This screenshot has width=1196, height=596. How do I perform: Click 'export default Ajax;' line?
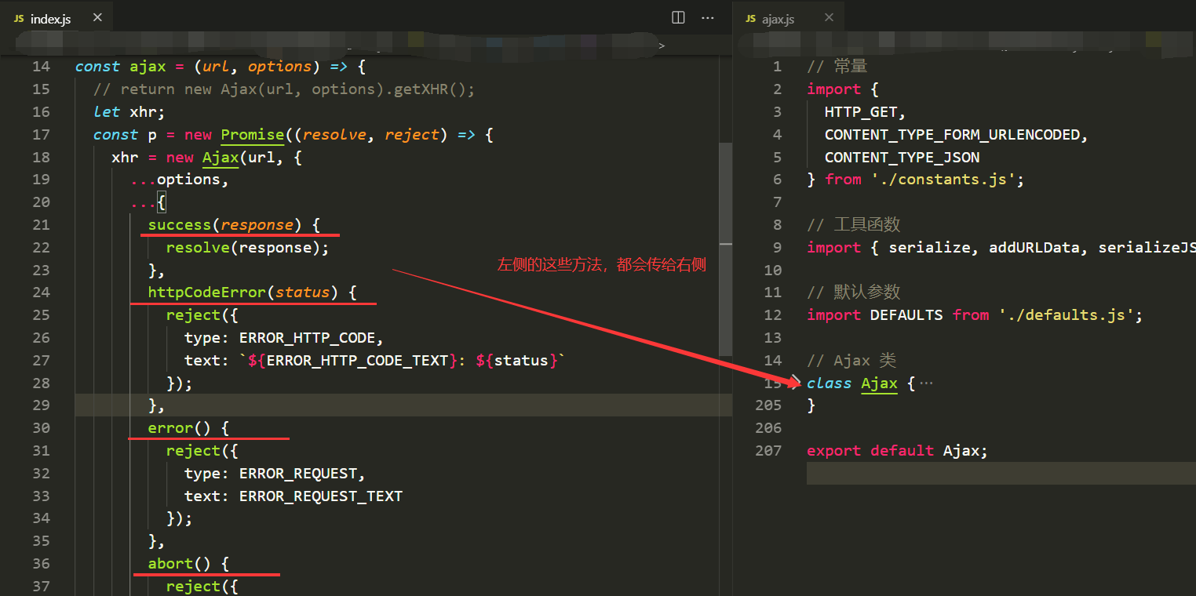(897, 451)
